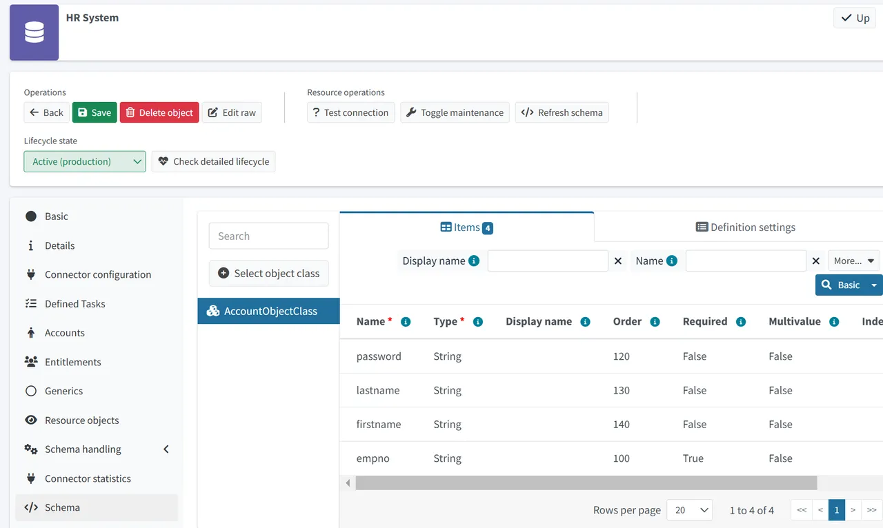Click Toggle maintenance button
The height and width of the screenshot is (528, 883).
coord(455,112)
